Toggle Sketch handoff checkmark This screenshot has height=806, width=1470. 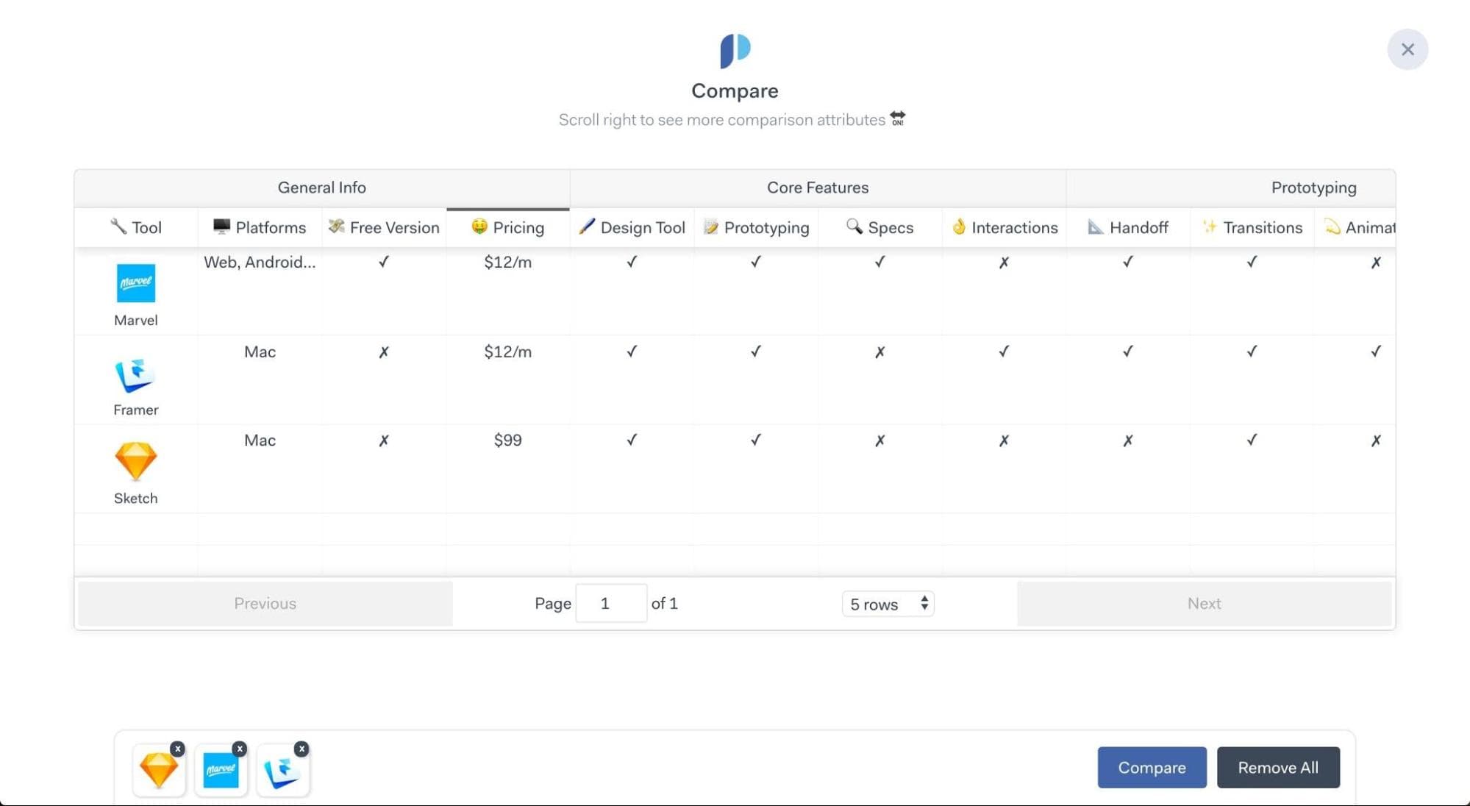pos(1127,440)
